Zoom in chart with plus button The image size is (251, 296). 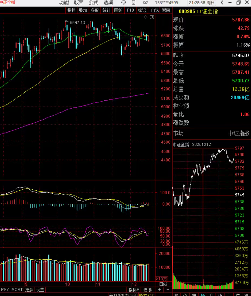pyautogui.click(x=160, y=290)
